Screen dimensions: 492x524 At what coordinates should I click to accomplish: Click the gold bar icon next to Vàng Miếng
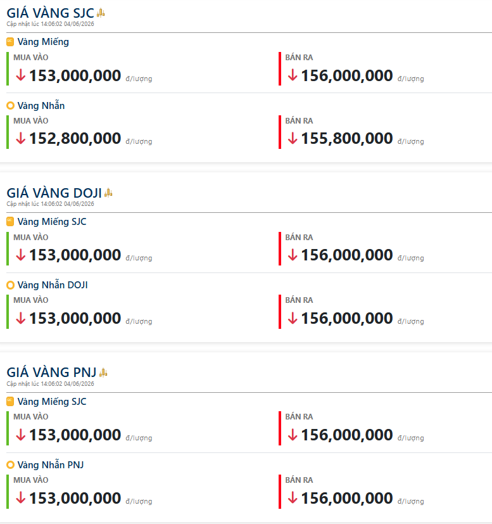[10, 42]
